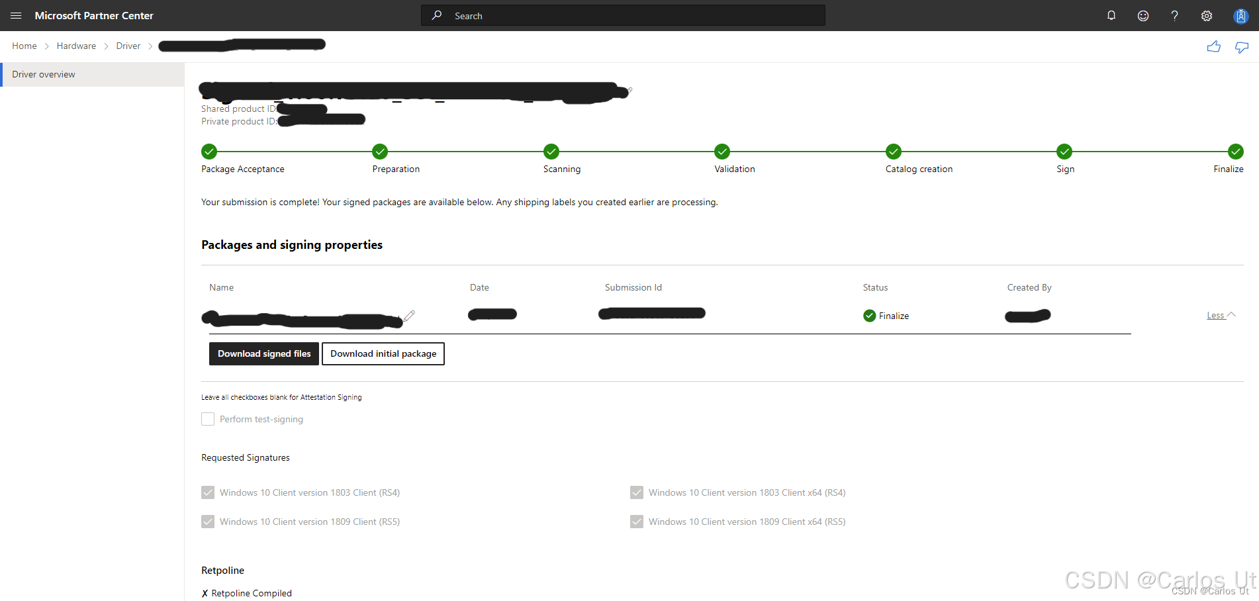Toggle Windows 10 1803 Client (RS4) checkbox

pyautogui.click(x=208, y=492)
